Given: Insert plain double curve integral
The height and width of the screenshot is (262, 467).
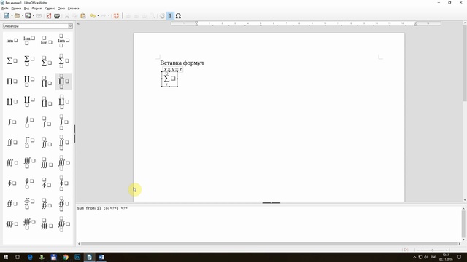Looking at the screenshot, I should tap(12, 204).
